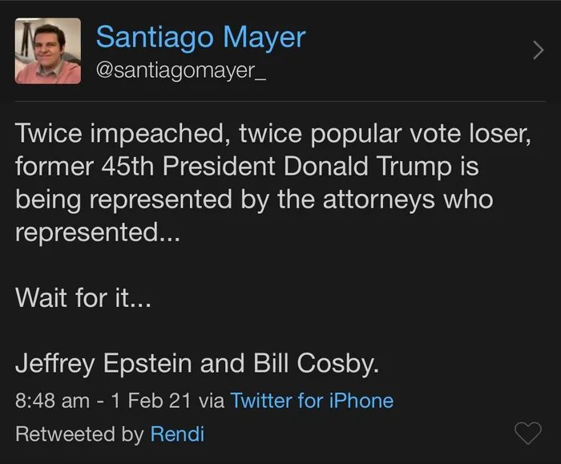Open the Santiago Mayer display name
This screenshot has height=464, width=561.
click(x=200, y=37)
